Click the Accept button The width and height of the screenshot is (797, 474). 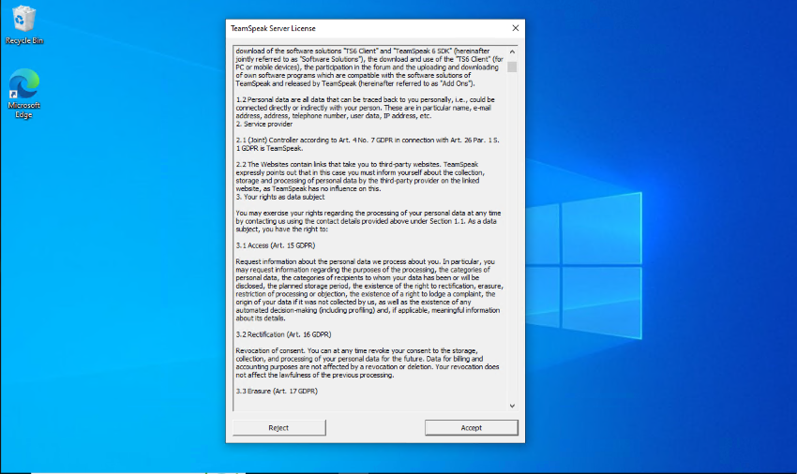pos(471,427)
